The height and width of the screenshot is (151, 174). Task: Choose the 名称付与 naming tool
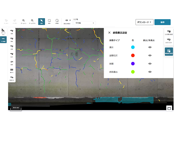12,78
